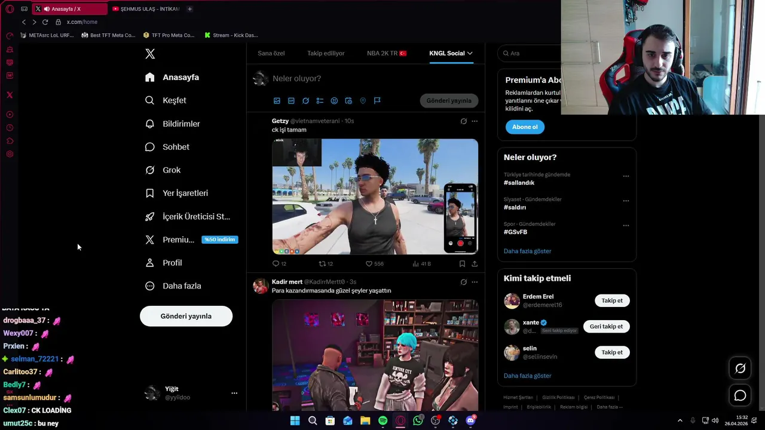This screenshot has height=430, width=765.
Task: Open Grok in navigation
Action: click(163, 170)
